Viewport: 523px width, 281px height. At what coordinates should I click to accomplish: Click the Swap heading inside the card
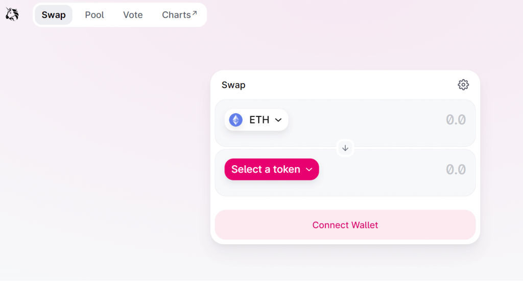pyautogui.click(x=233, y=85)
